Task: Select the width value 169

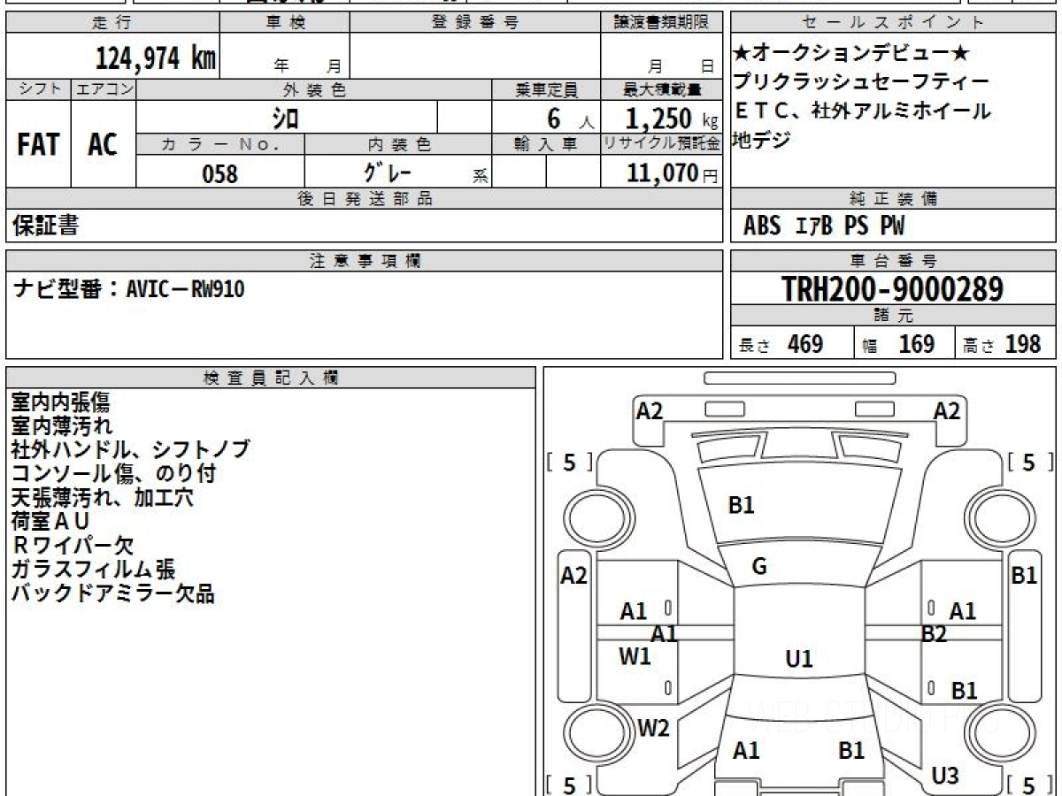Action: coord(916,344)
